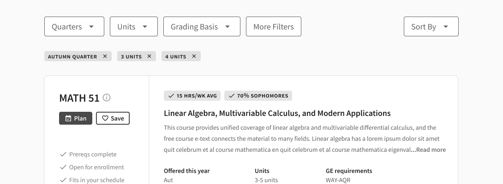
Task: Click the 15 HRS/WK AVG tag
Action: tap(192, 96)
